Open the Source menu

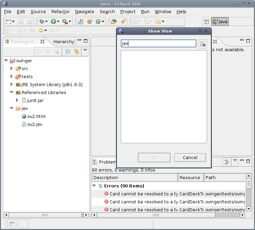38,12
